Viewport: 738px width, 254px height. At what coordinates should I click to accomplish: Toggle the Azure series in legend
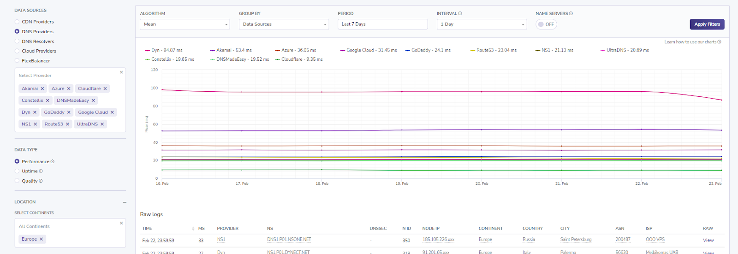click(296, 50)
